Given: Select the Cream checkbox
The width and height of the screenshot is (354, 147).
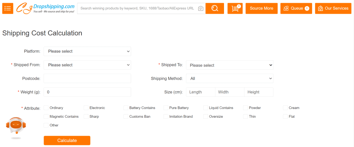Looking at the screenshot, I should (285, 108).
